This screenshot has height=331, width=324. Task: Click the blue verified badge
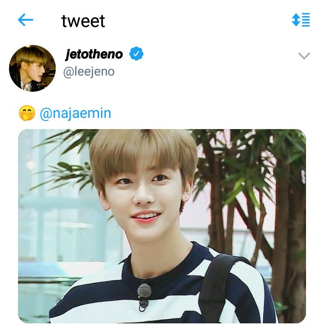coord(136,54)
